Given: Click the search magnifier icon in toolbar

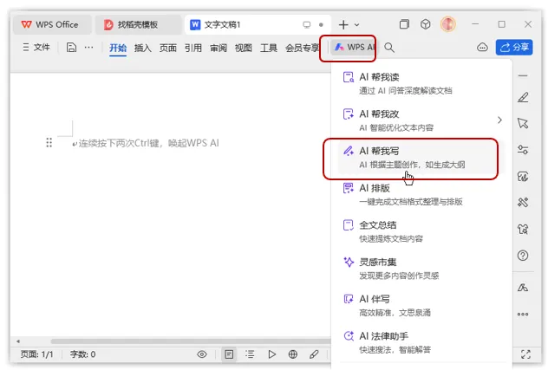Looking at the screenshot, I should tap(389, 47).
